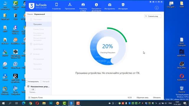Open the BMW Coding.txt file

click(182, 42)
